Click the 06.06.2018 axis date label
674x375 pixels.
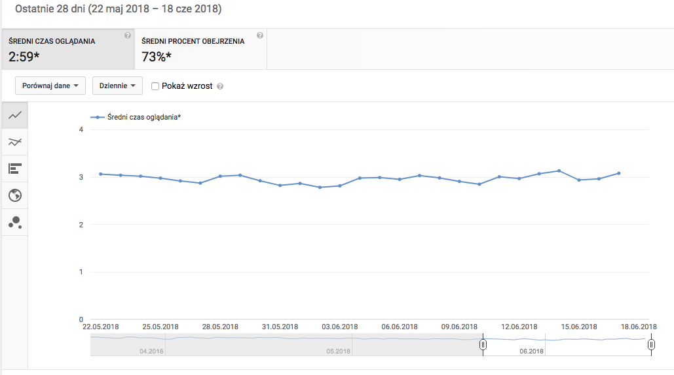click(x=400, y=327)
